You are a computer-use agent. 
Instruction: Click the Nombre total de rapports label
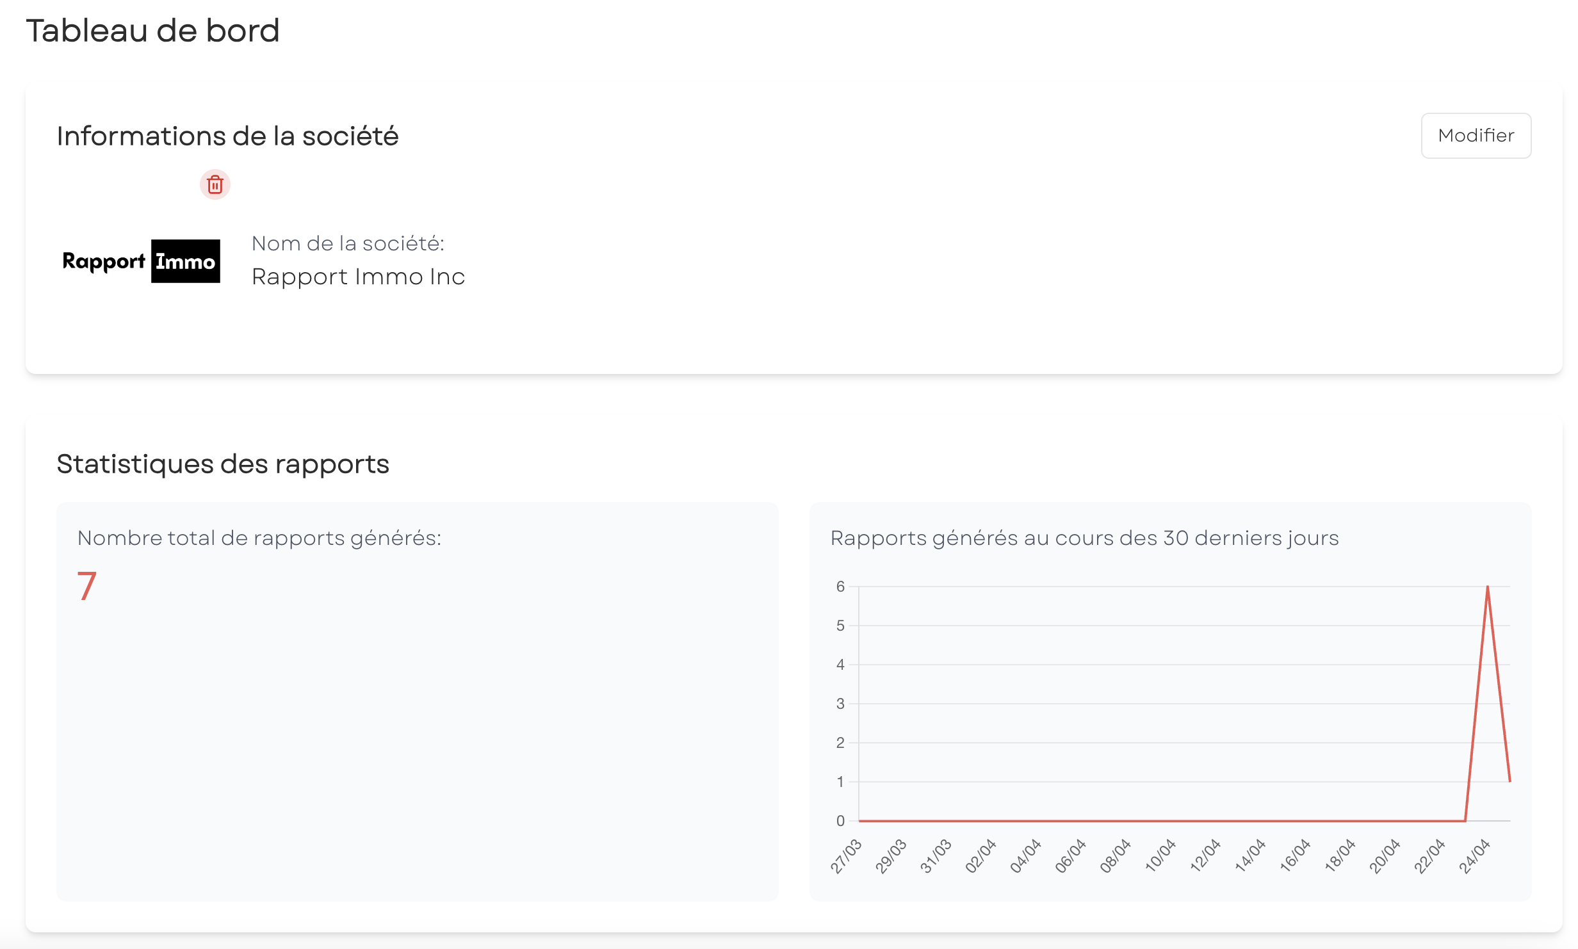tap(259, 538)
